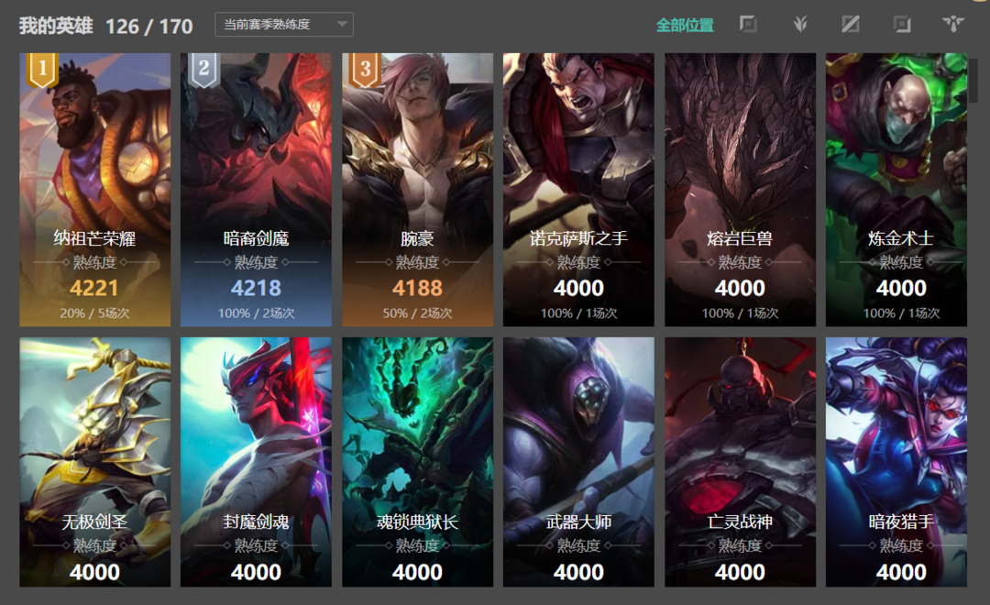Open the 当前赛季熟练度 dropdown
This screenshot has height=605, width=990.
pos(284,25)
